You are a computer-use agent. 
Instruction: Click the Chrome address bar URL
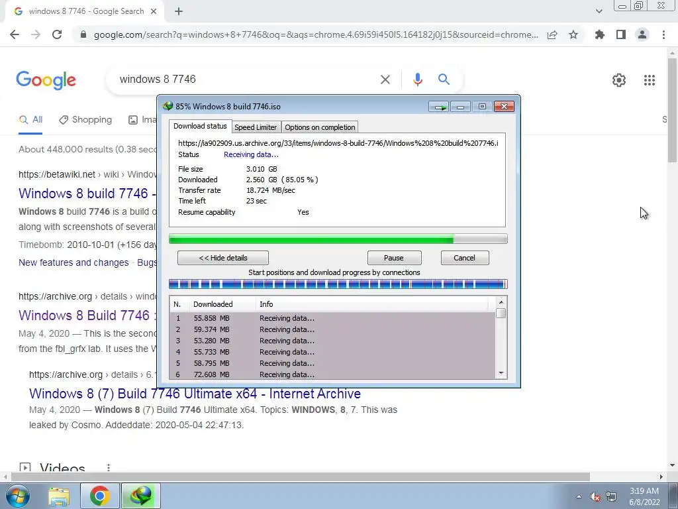pos(316,34)
